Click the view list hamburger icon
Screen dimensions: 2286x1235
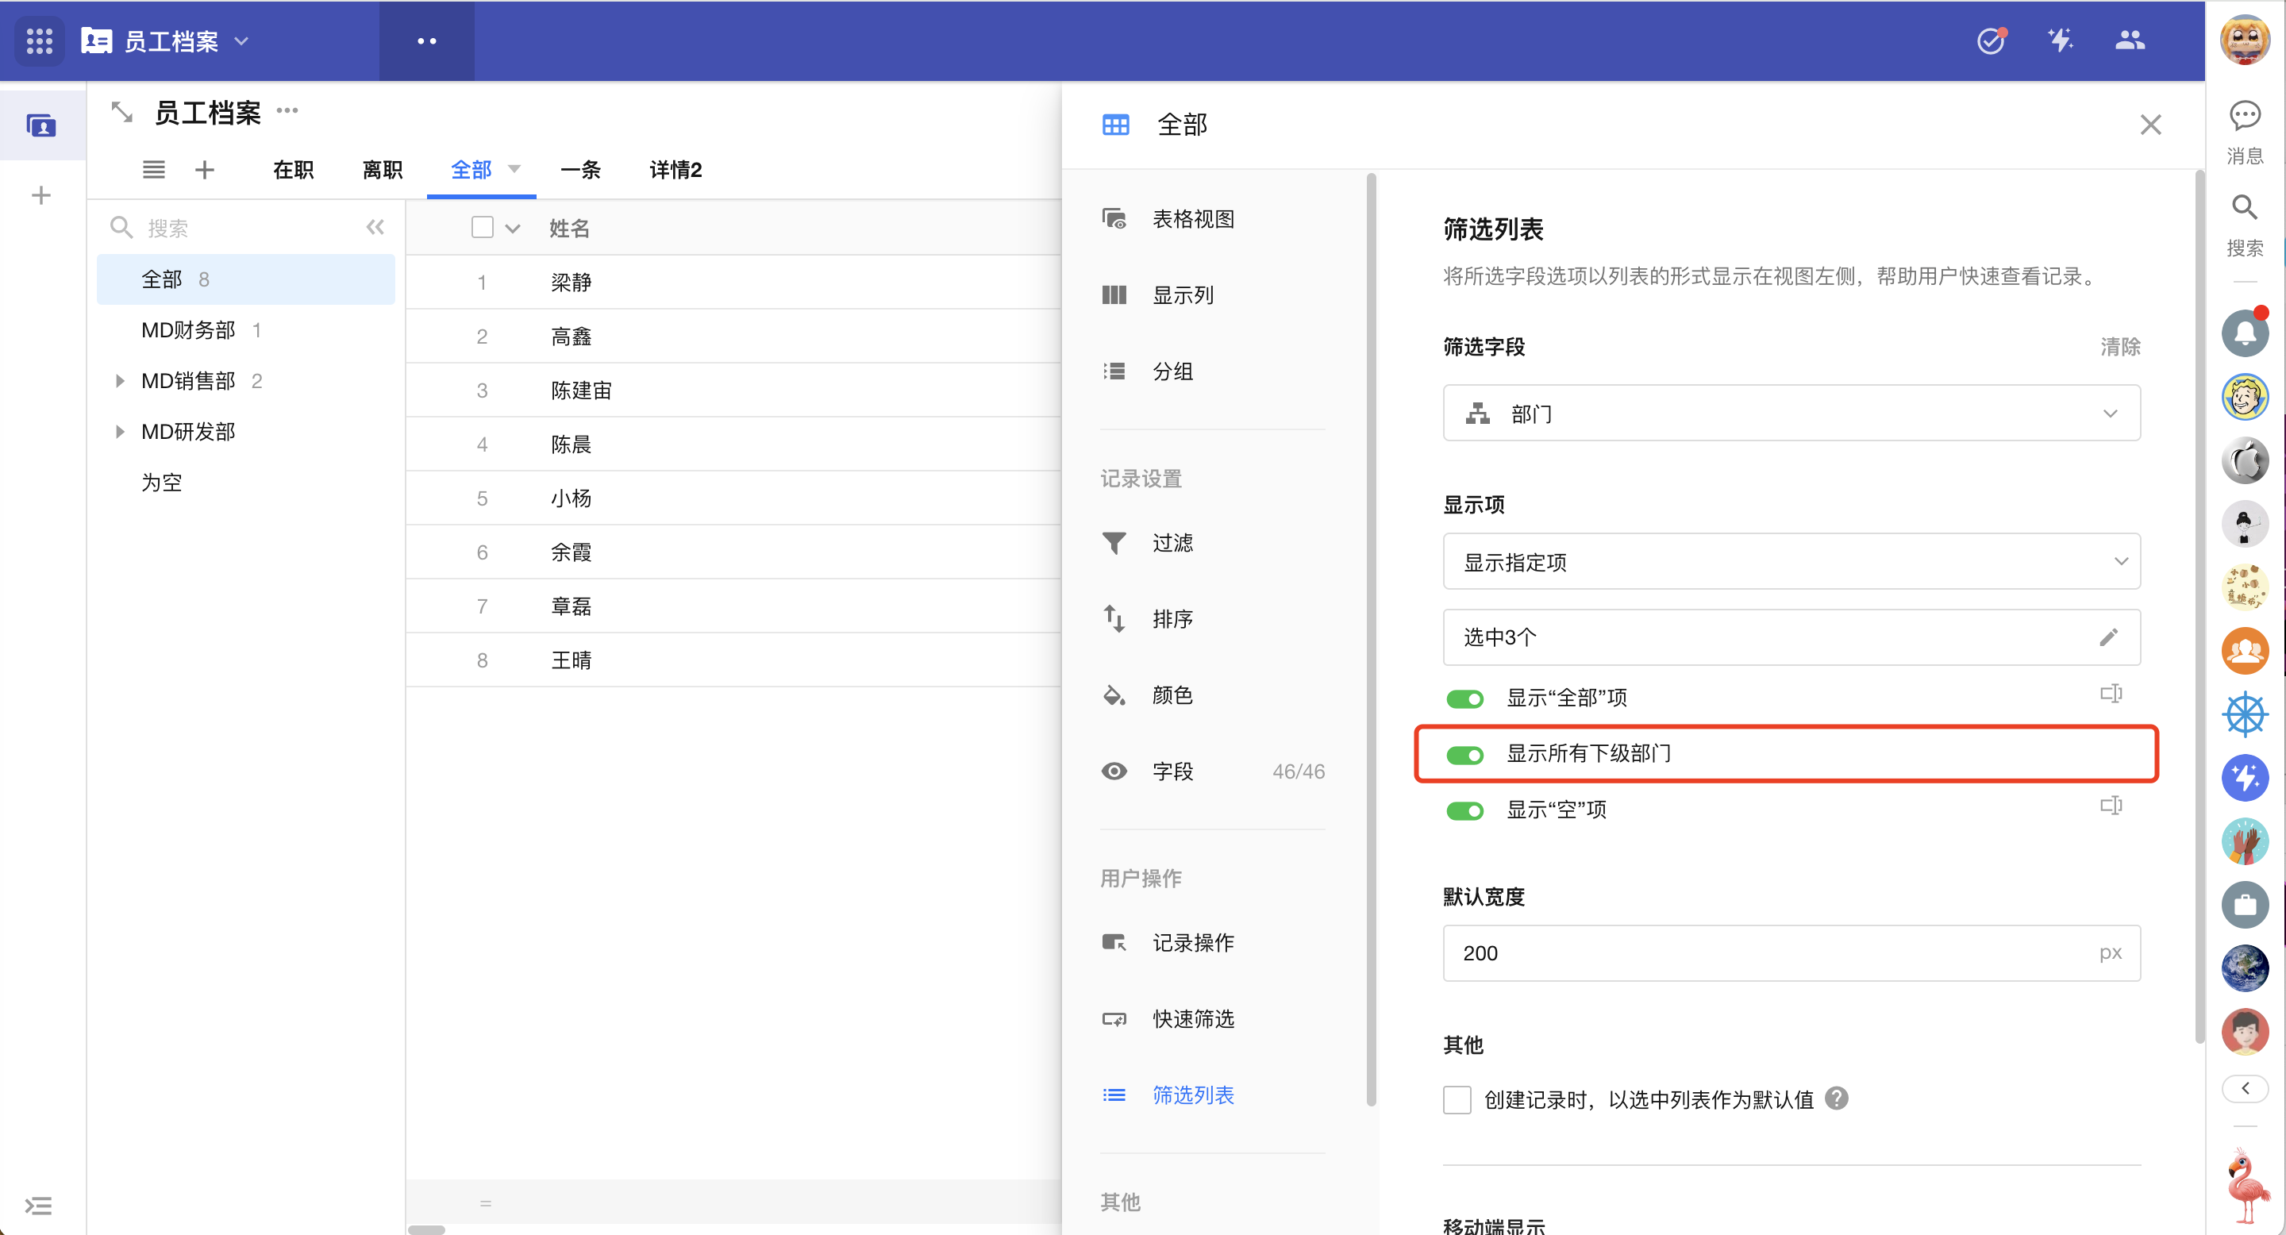click(x=153, y=170)
